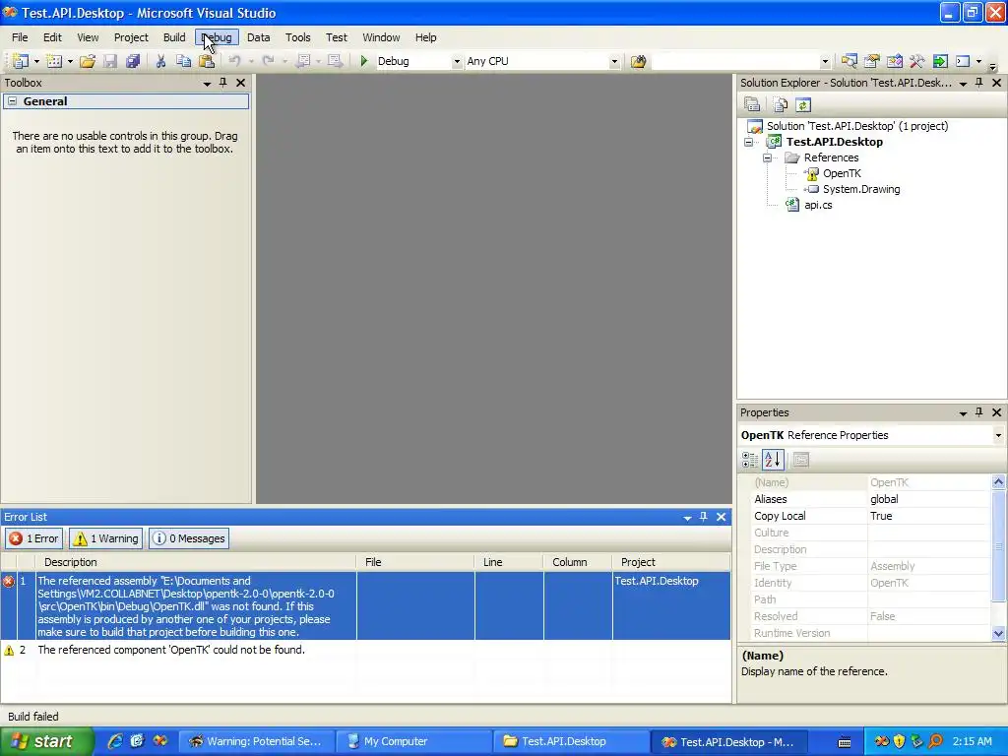
Task: Toggle the 1 Error filter button
Action: pyautogui.click(x=34, y=538)
